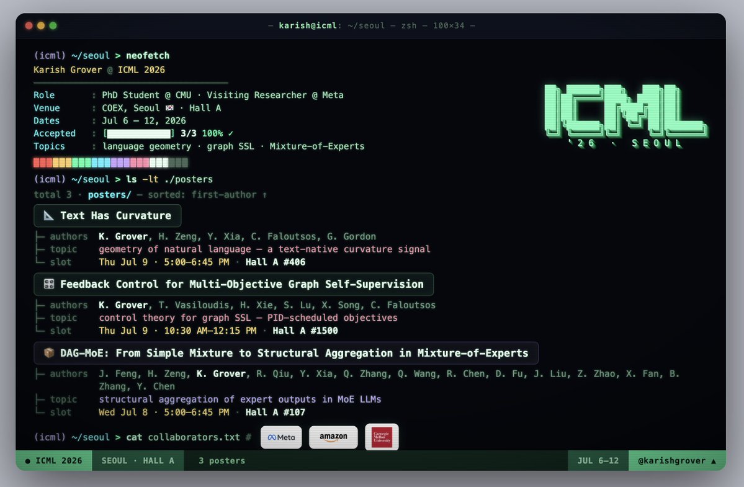744x487 pixels.
Task: Click the neofetch command text
Action: tap(148, 56)
